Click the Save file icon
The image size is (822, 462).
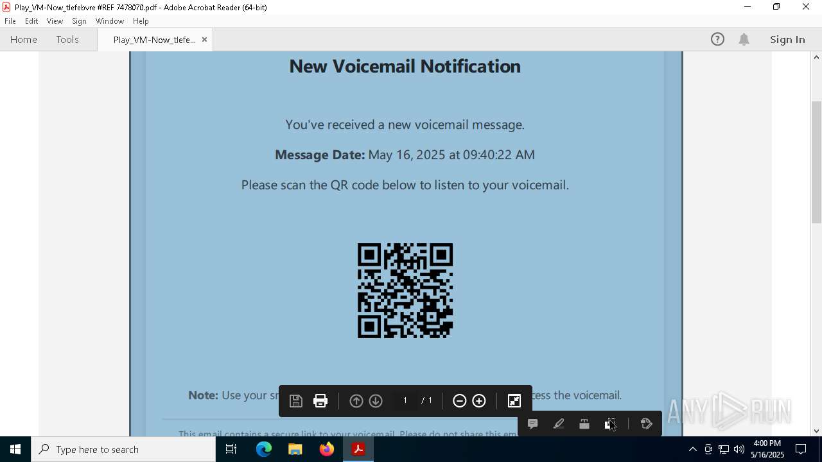(x=296, y=401)
